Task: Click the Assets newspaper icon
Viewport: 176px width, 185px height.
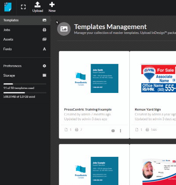Action: [x=44, y=39]
